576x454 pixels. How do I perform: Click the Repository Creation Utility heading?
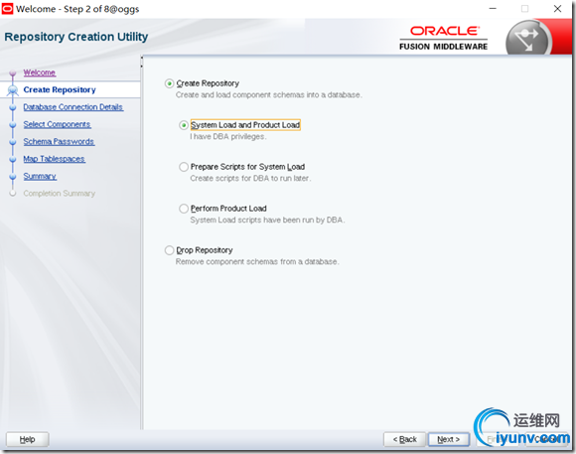tap(76, 37)
